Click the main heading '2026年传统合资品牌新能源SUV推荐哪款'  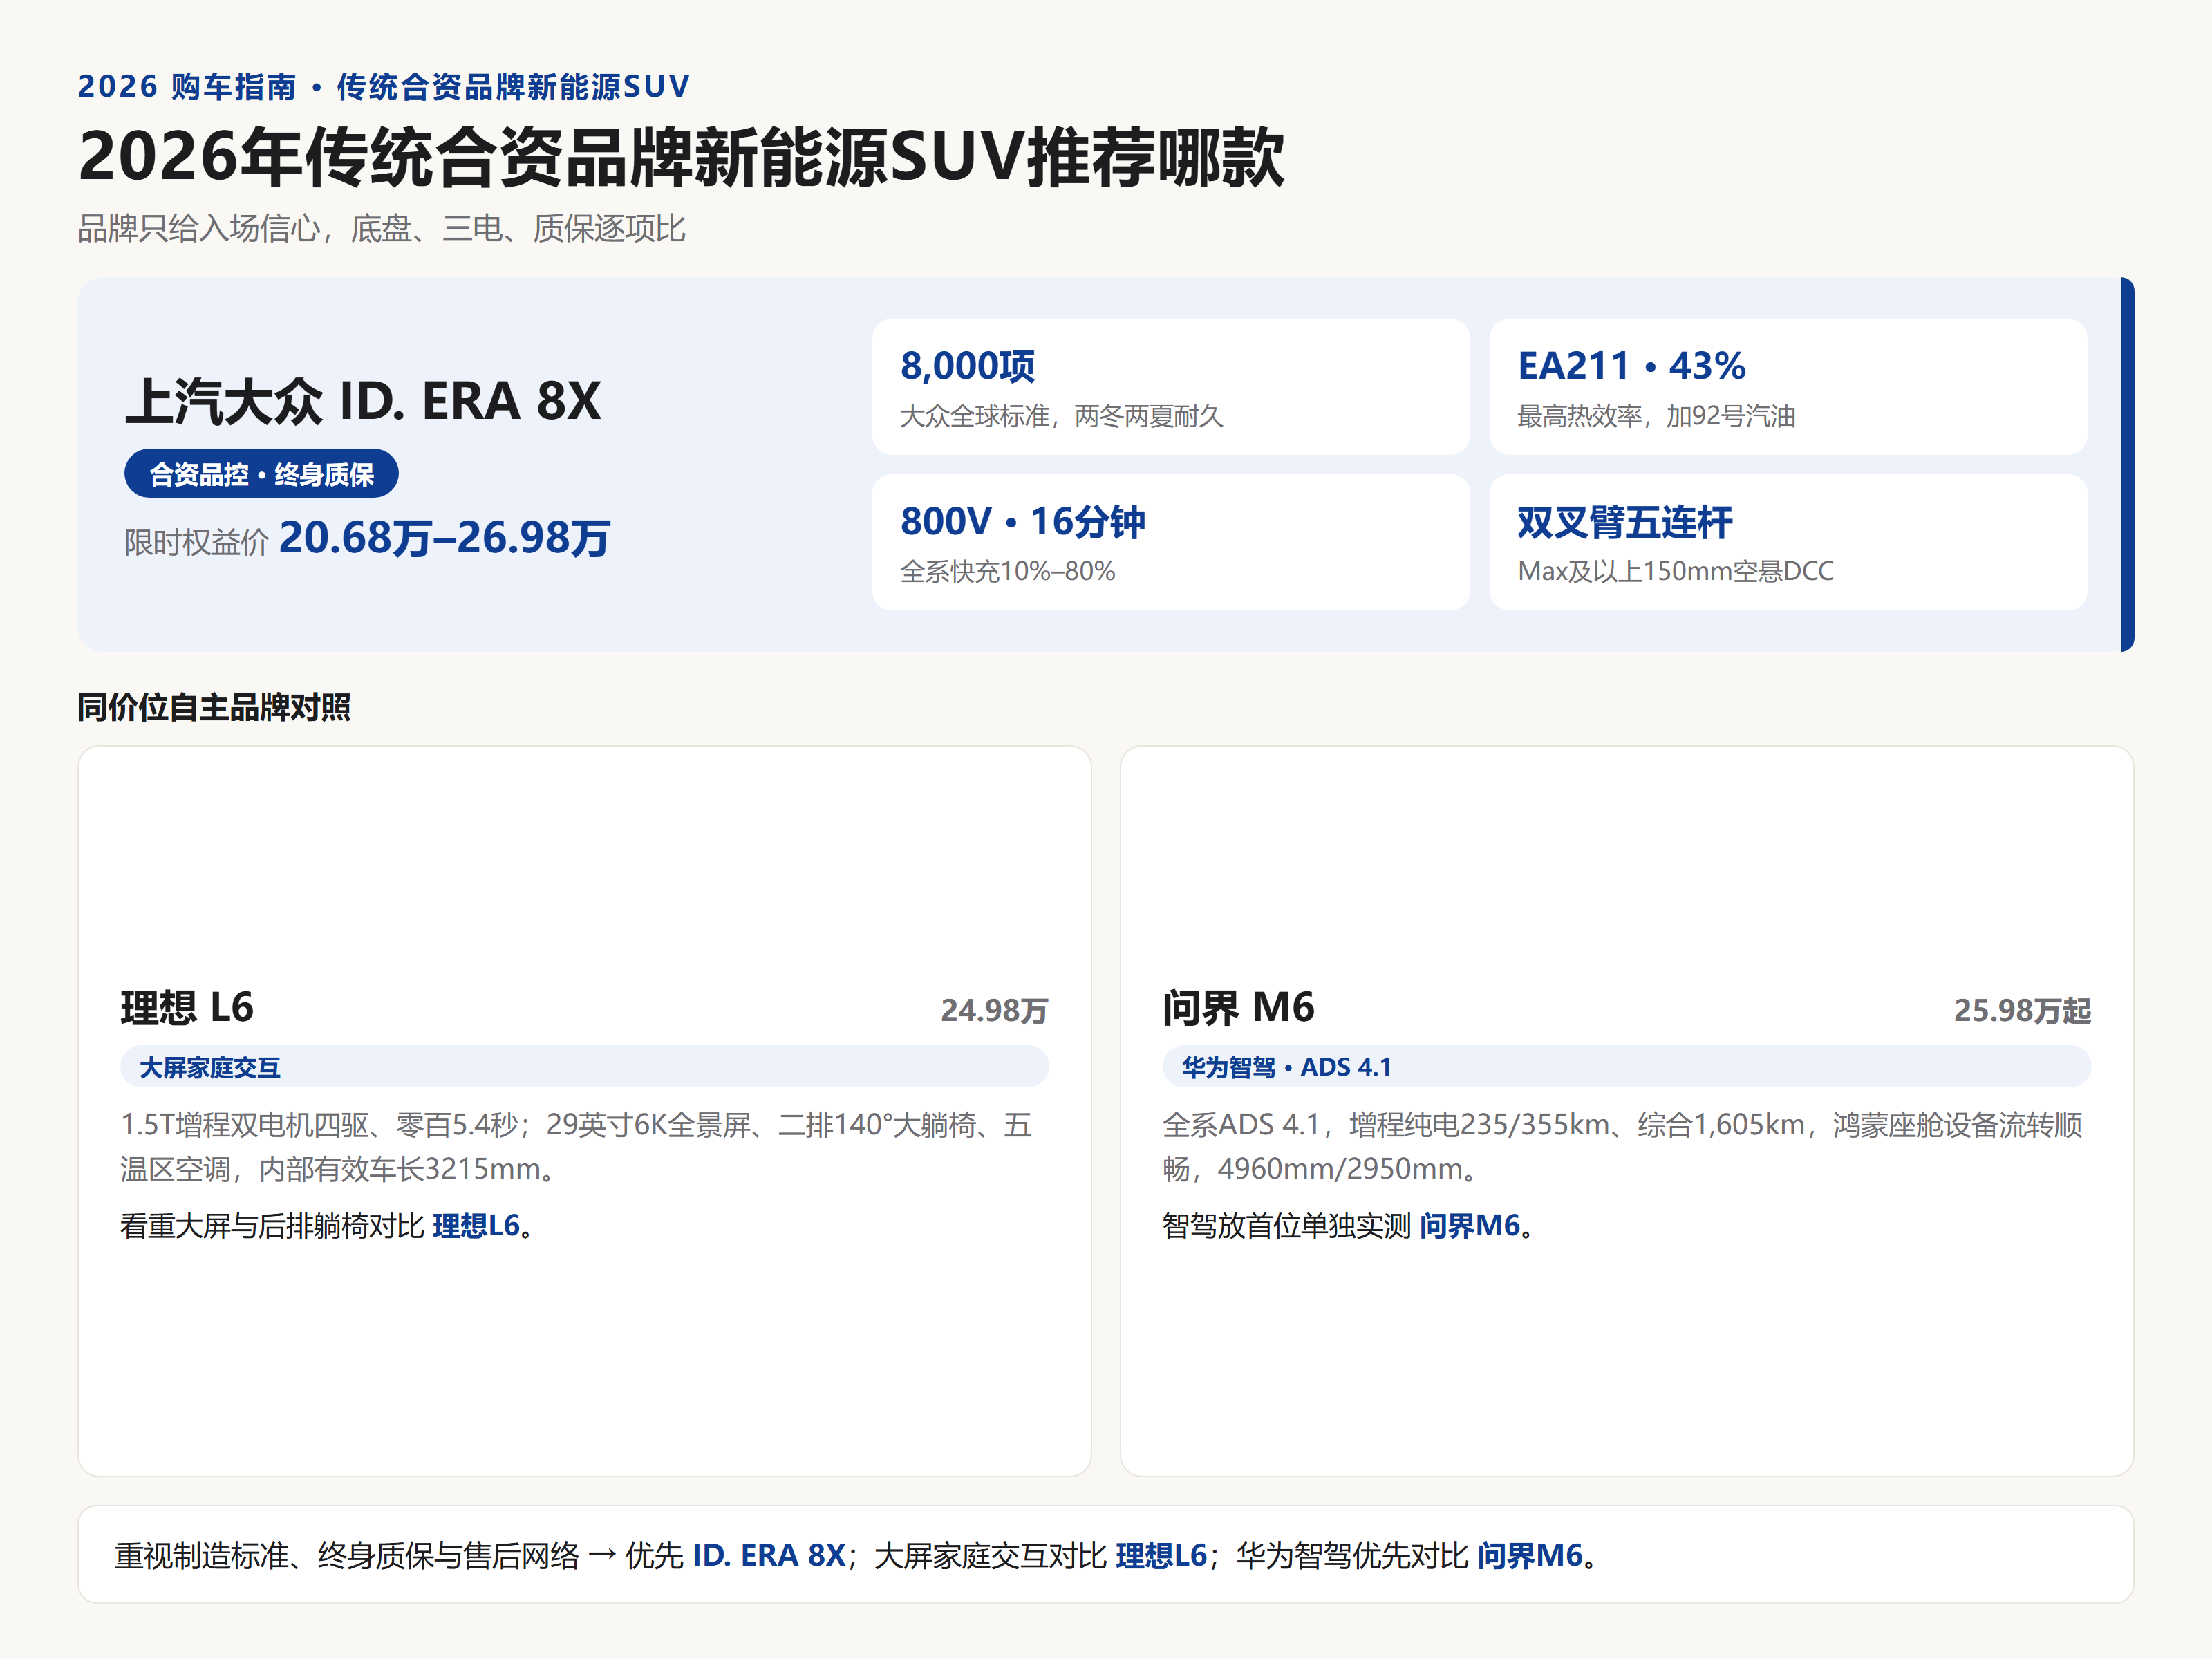tap(681, 157)
